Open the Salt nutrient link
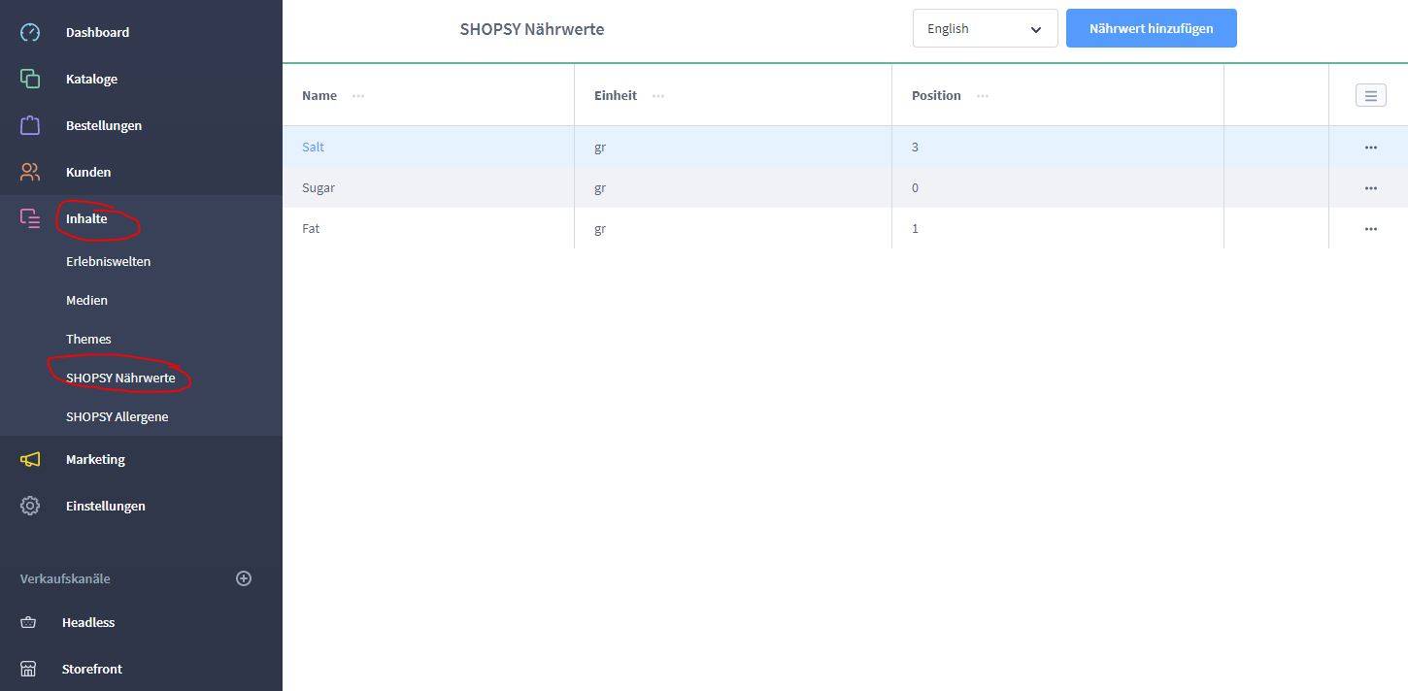Viewport: 1408px width, 691px height. coord(313,147)
